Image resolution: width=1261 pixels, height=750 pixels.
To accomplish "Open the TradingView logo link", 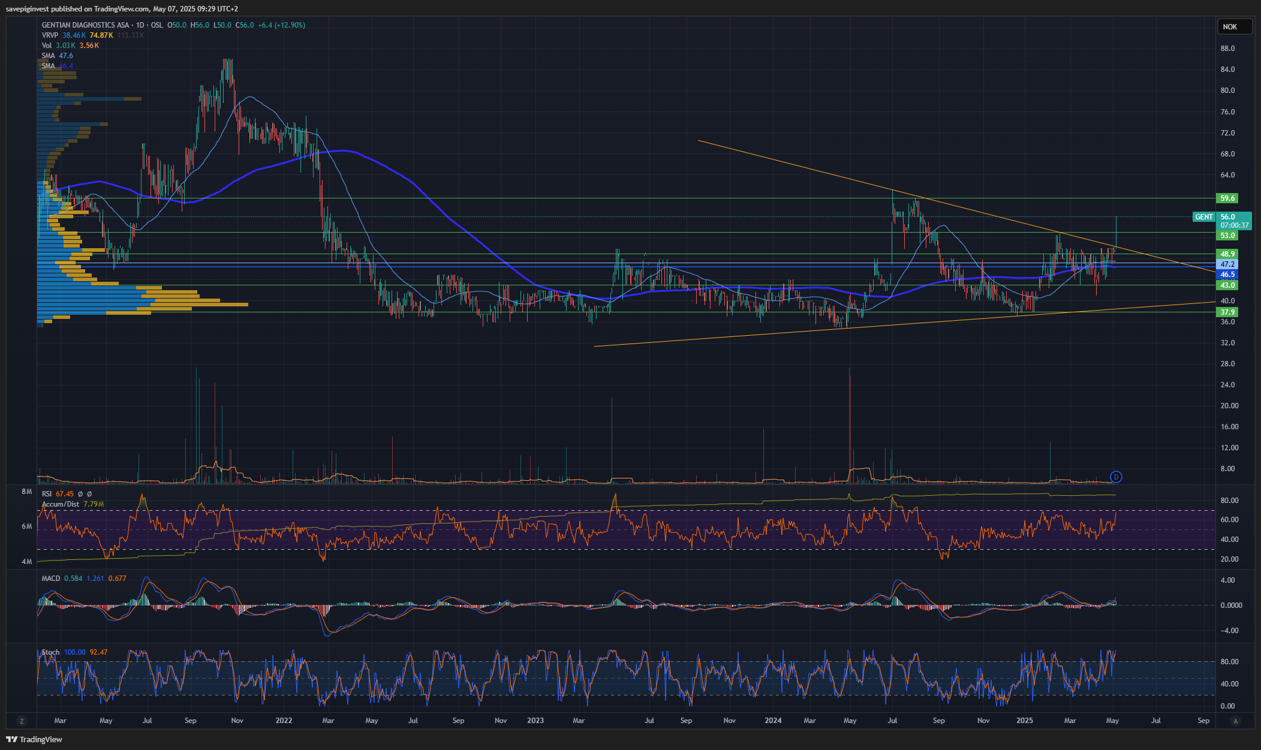I will click(x=34, y=739).
